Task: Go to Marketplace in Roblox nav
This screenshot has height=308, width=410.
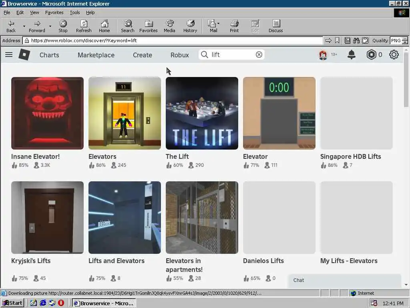Action: point(96,55)
